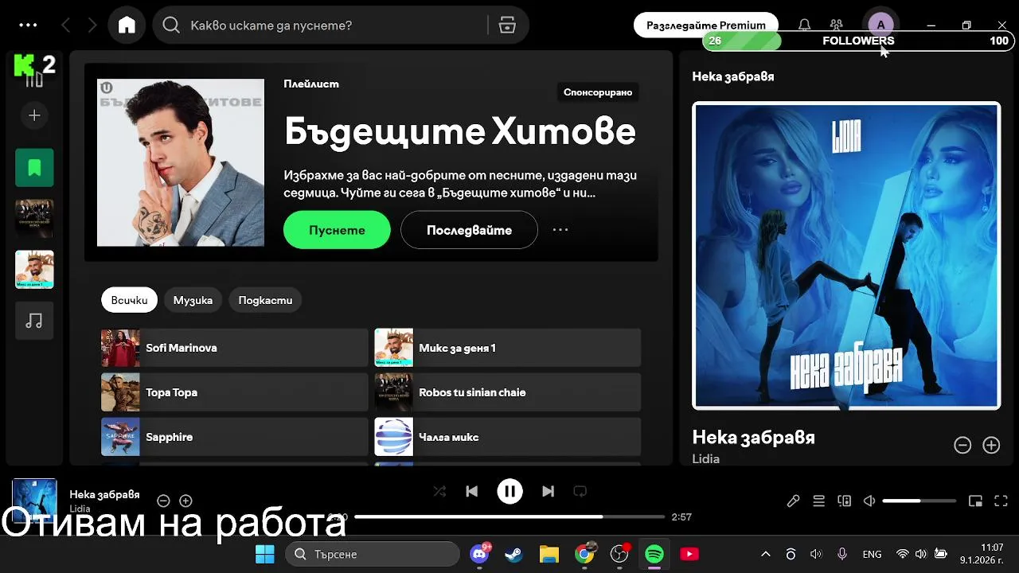This screenshot has height=573, width=1019.
Task: Skip to previous track
Action: (471, 492)
